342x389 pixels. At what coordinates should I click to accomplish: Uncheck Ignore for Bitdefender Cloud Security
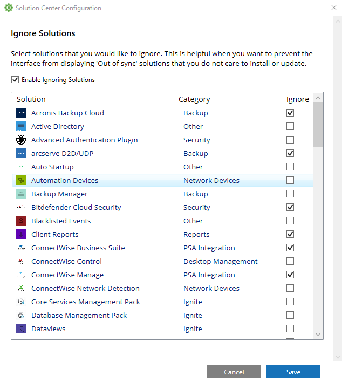pos(290,208)
